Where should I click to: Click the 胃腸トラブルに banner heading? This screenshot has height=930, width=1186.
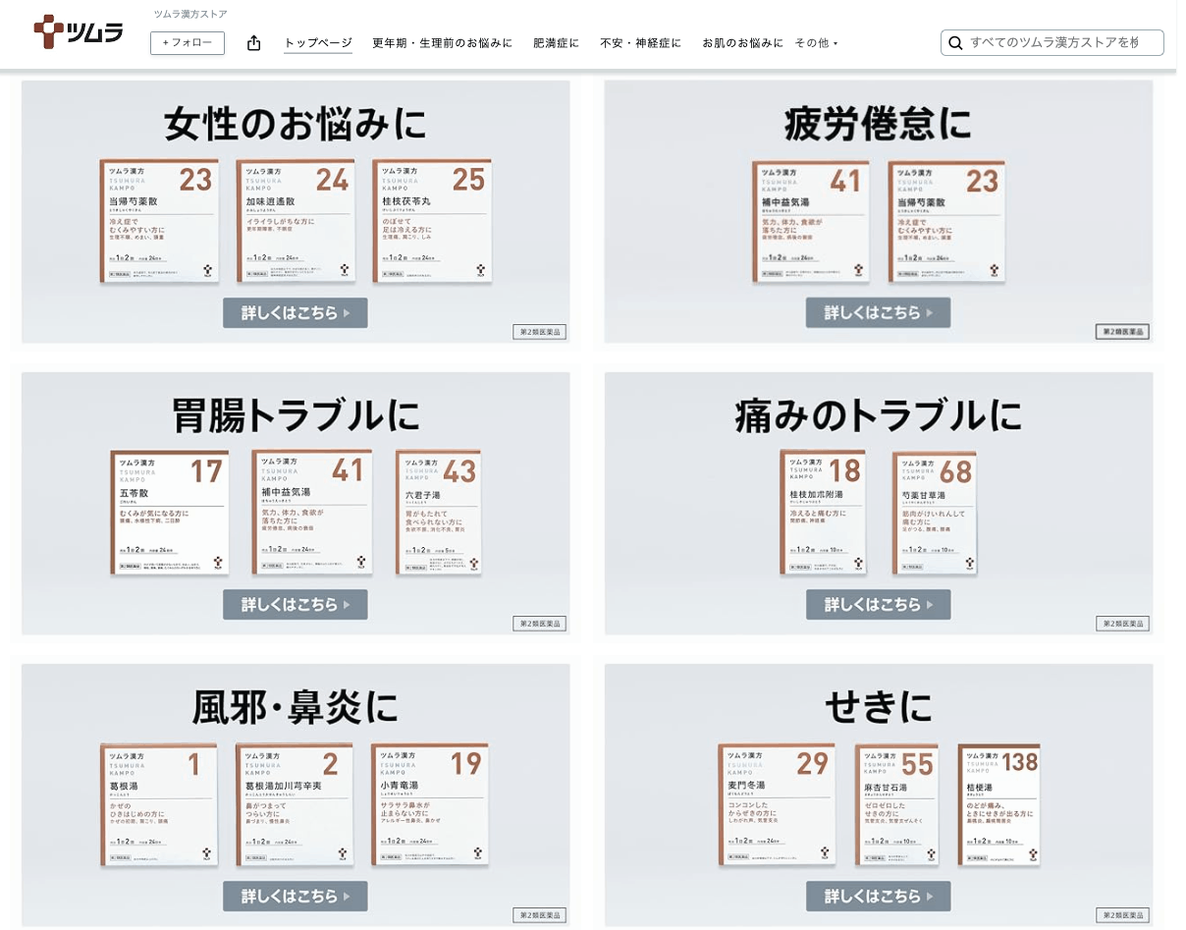(x=296, y=416)
